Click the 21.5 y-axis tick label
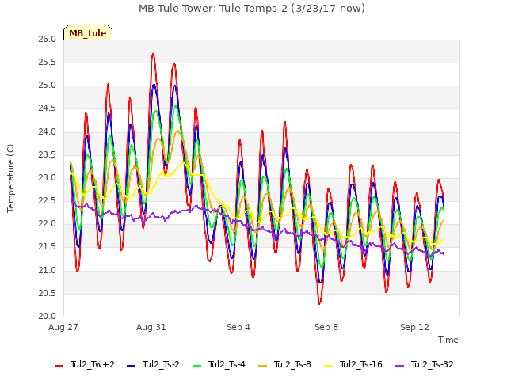This screenshot has height=380, width=507. tap(48, 247)
